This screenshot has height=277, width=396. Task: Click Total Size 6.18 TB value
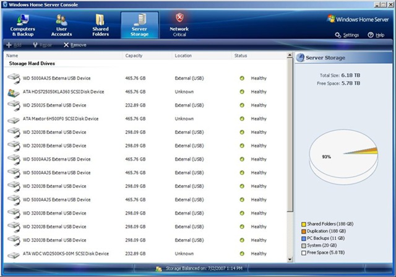pos(351,75)
